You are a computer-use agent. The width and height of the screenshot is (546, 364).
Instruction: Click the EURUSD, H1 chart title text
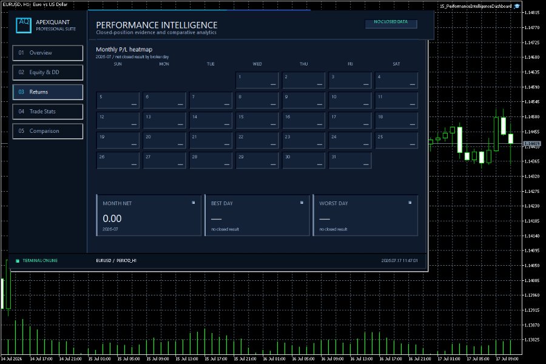coord(35,4)
